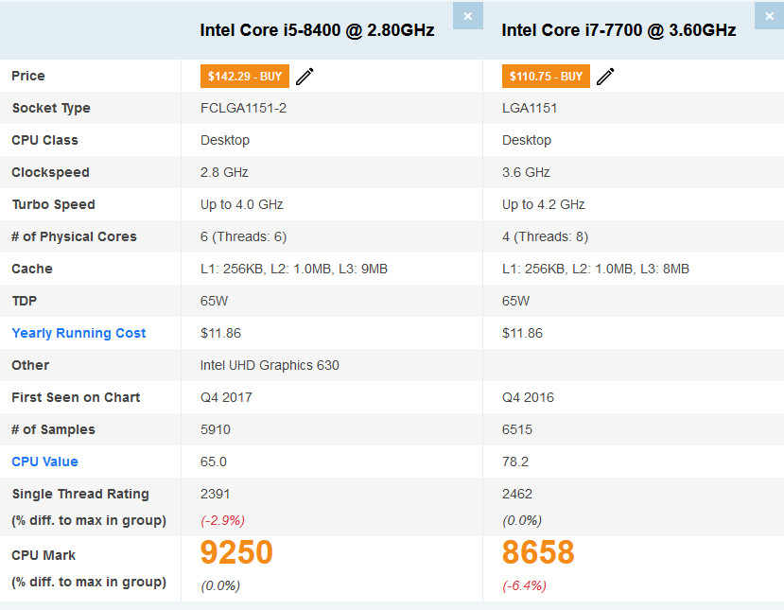
Task: Remove the Intel Core i7-7700 column
Action: [769, 16]
